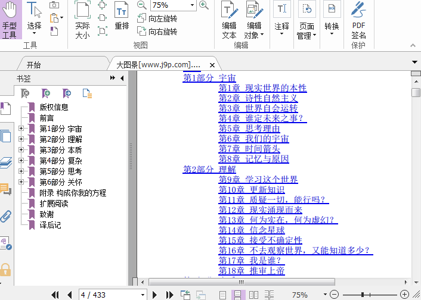421x300 pixels.
Task: Select the 大图景[www.j9p.com] document tab
Action: pos(159,65)
